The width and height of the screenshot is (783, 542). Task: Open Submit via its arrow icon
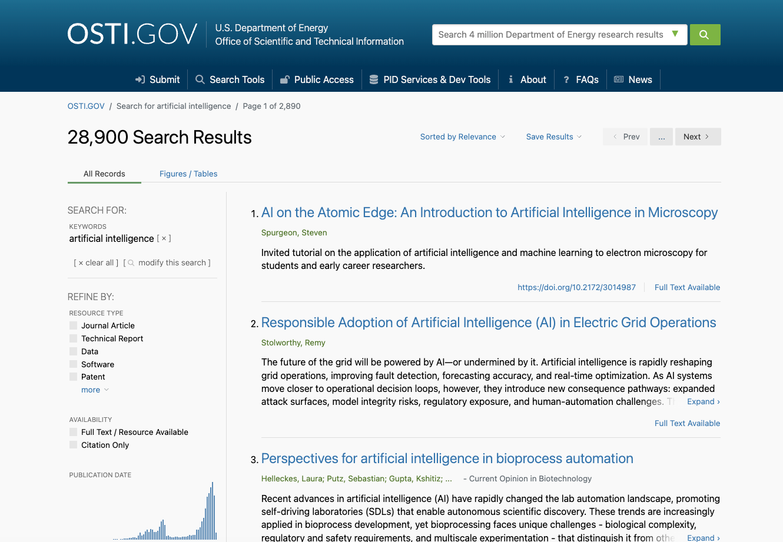click(140, 79)
